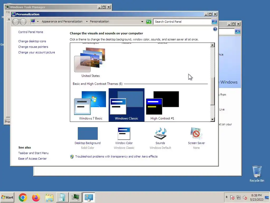Click Change desktop icons link
Viewport: 270px width, 203px height.
coord(32,41)
